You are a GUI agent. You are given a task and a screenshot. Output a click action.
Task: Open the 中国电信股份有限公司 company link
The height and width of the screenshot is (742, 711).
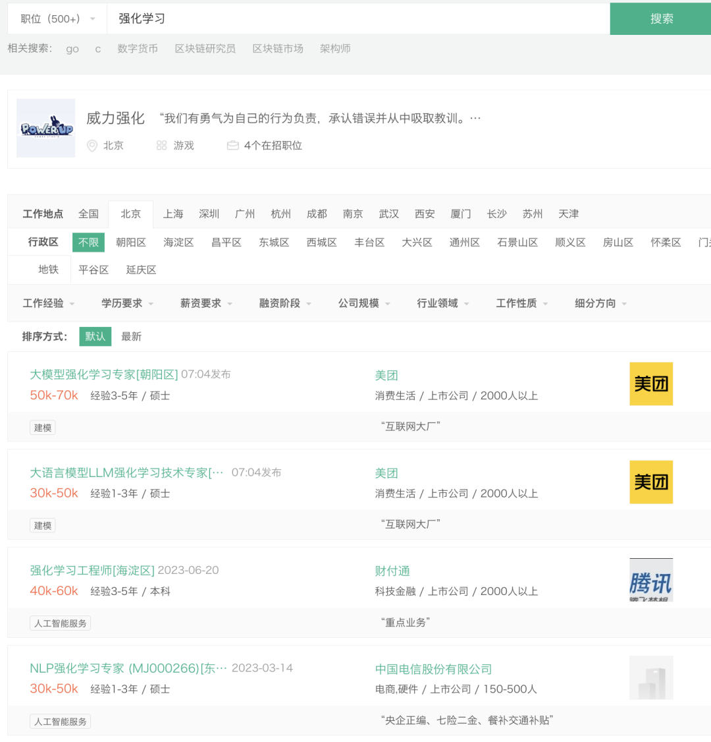(x=433, y=669)
